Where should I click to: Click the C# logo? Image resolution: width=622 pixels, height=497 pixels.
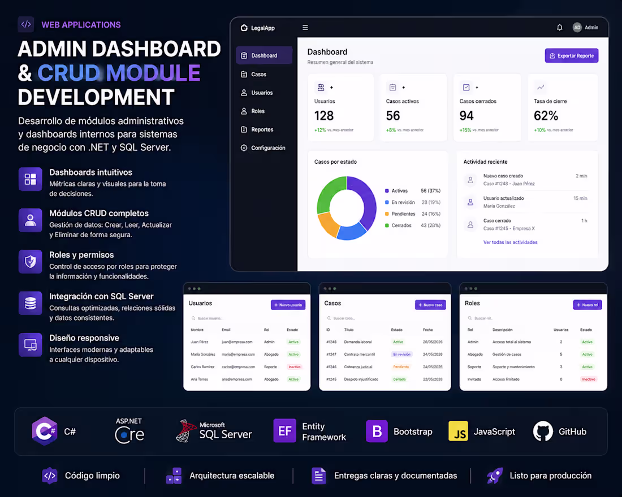[x=45, y=431]
